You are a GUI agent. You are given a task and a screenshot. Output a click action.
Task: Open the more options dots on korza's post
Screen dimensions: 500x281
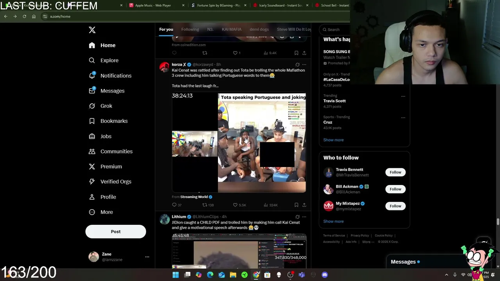click(x=304, y=64)
